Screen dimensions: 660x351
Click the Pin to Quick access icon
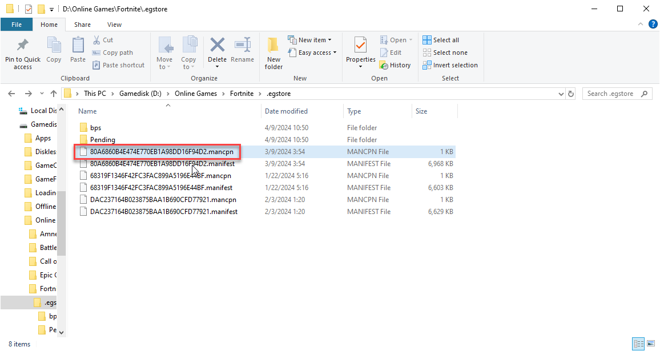23,46
